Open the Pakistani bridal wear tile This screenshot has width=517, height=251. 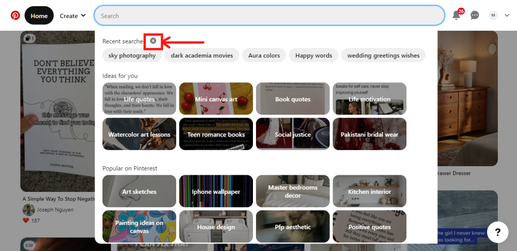click(369, 134)
